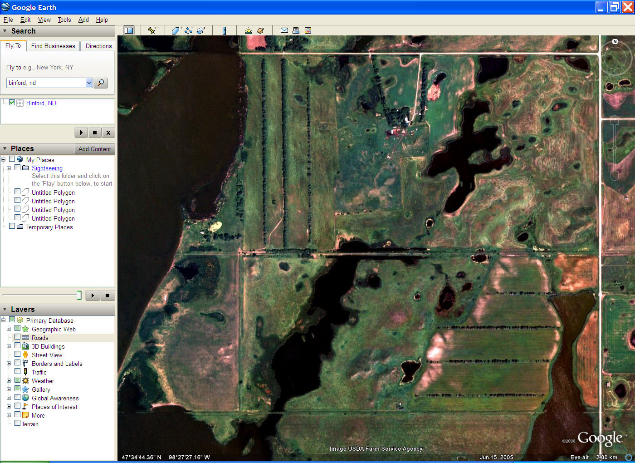Open the View menu

tap(44, 20)
